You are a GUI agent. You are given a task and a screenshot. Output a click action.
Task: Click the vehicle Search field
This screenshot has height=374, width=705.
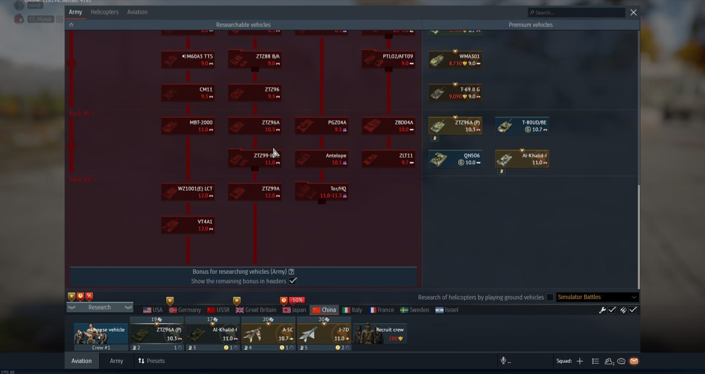pyautogui.click(x=576, y=13)
